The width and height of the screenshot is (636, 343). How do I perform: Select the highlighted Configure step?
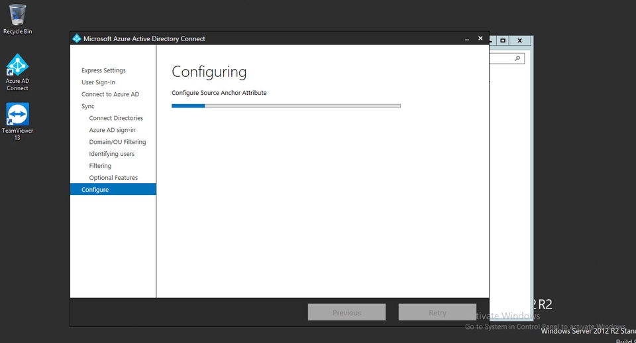pyautogui.click(x=113, y=189)
